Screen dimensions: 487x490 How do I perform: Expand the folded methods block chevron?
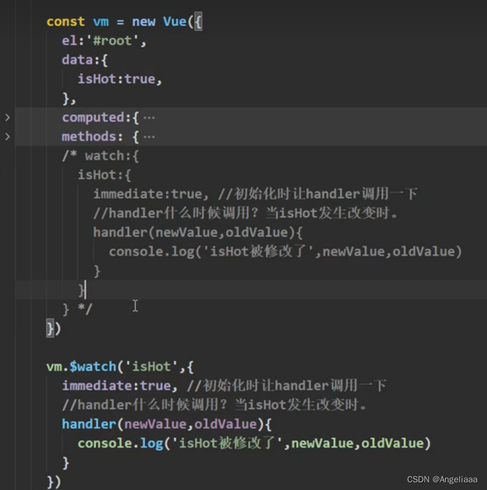8,137
